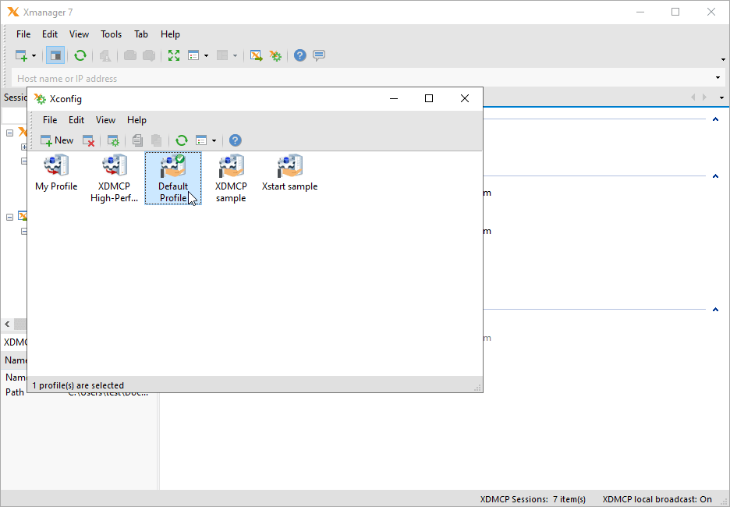Open the View menu in Xconfig window
Screen dimensions: 730x507
coord(106,119)
